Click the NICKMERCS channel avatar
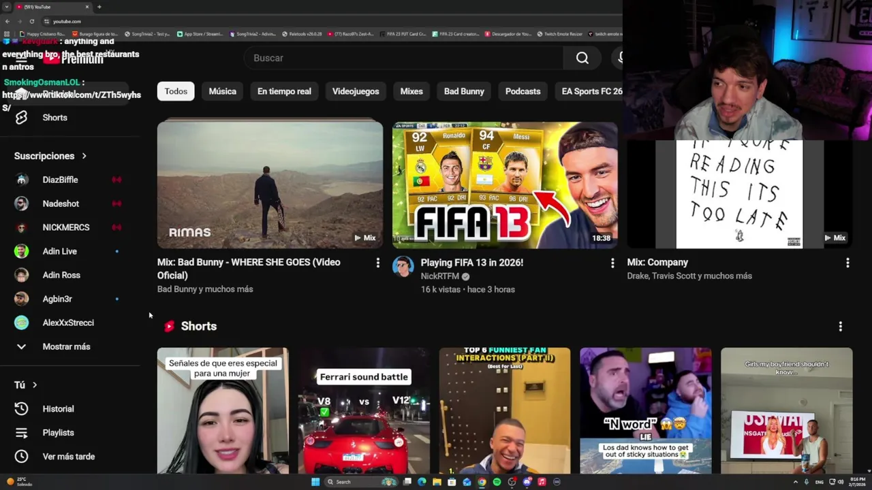Viewport: 872px width, 490px height. [22, 227]
